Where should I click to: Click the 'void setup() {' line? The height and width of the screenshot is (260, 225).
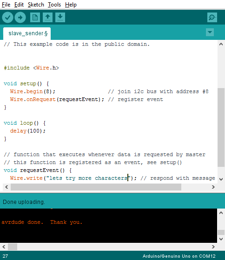click(x=26, y=83)
